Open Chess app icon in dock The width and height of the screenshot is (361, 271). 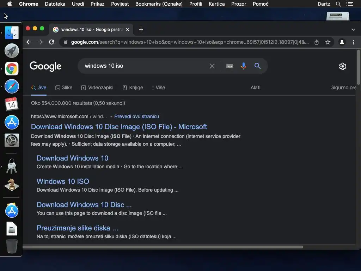(x=12, y=185)
